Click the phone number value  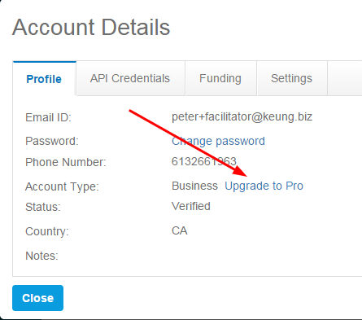[x=204, y=162]
